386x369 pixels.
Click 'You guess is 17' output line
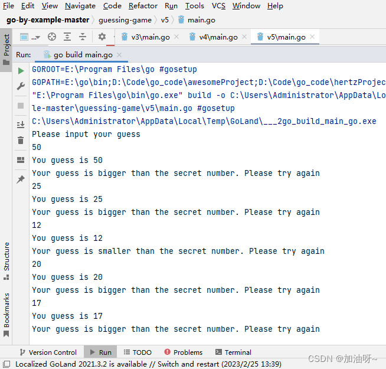pyautogui.click(x=67, y=316)
